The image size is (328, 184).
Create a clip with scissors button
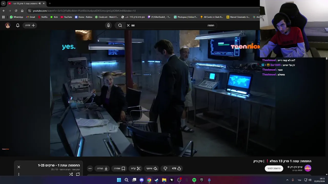(136, 168)
